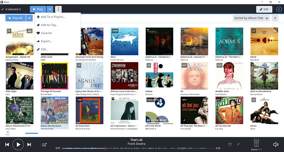
Task: Deselect All That Jazz album checkmark
Action: click(x=184, y=120)
